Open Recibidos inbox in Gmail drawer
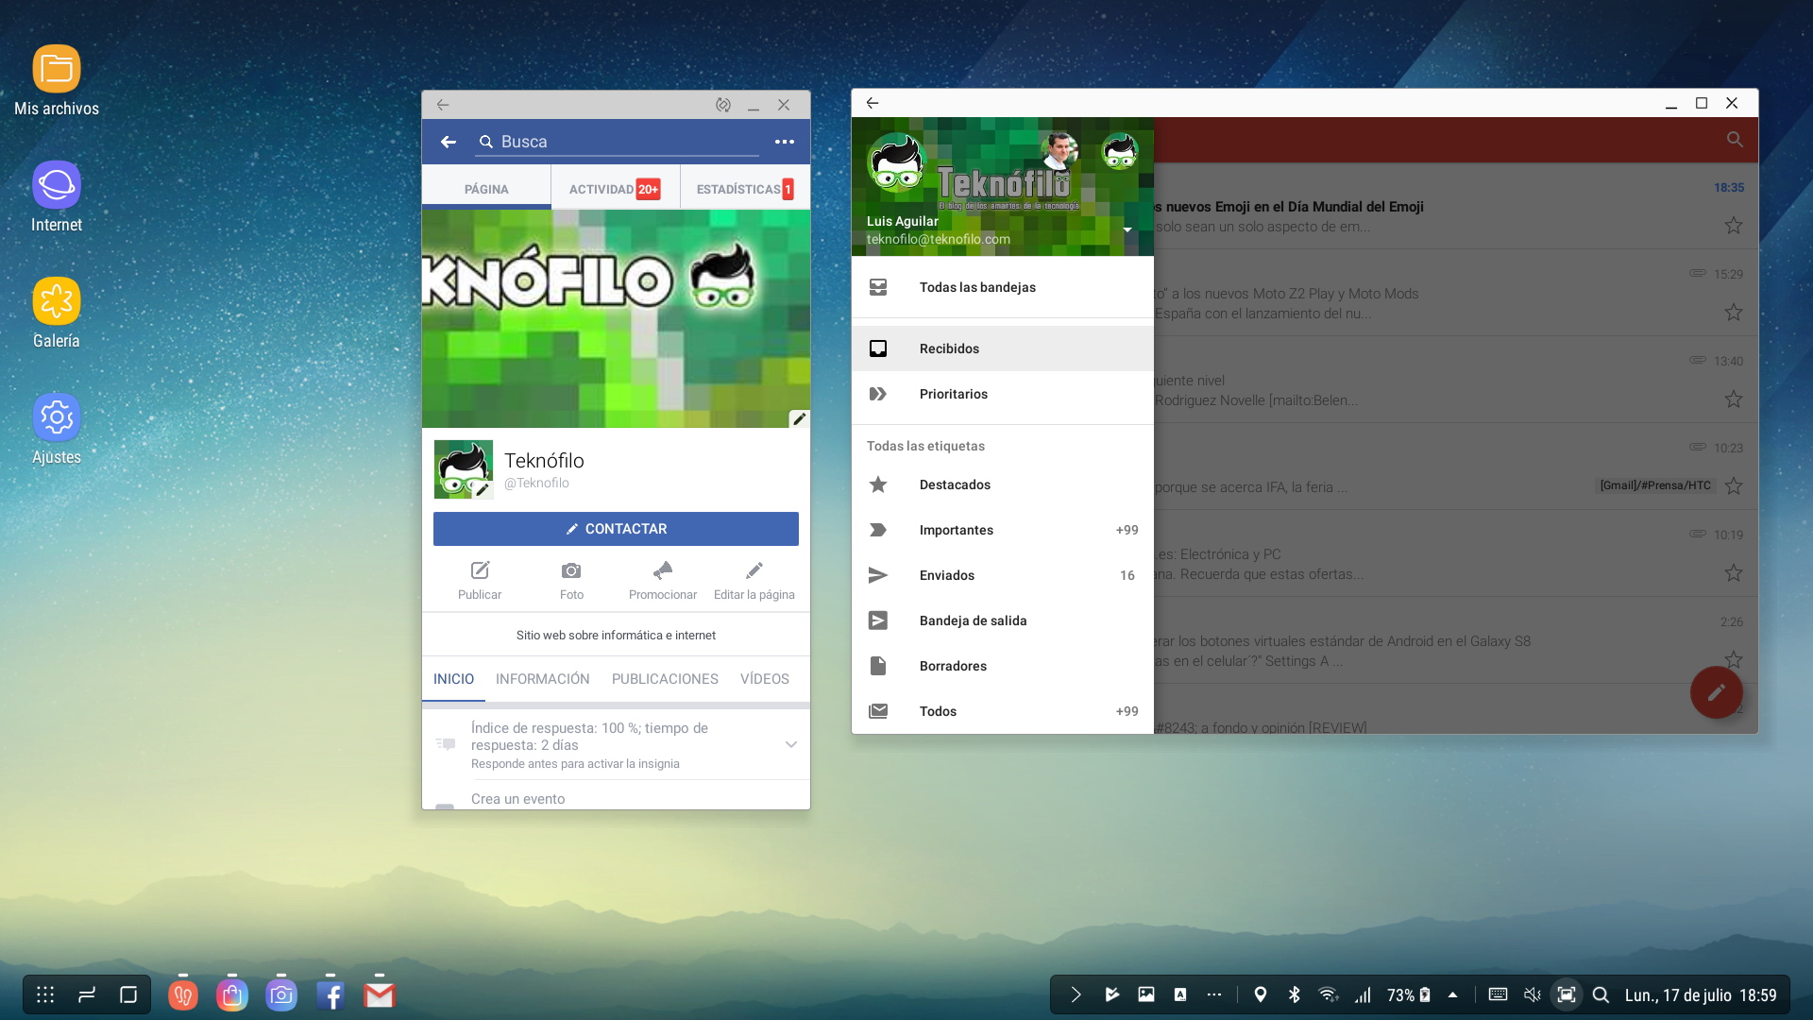Viewport: 1813px width, 1020px height. tap(1003, 348)
